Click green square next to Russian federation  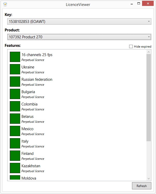pos(15,82)
